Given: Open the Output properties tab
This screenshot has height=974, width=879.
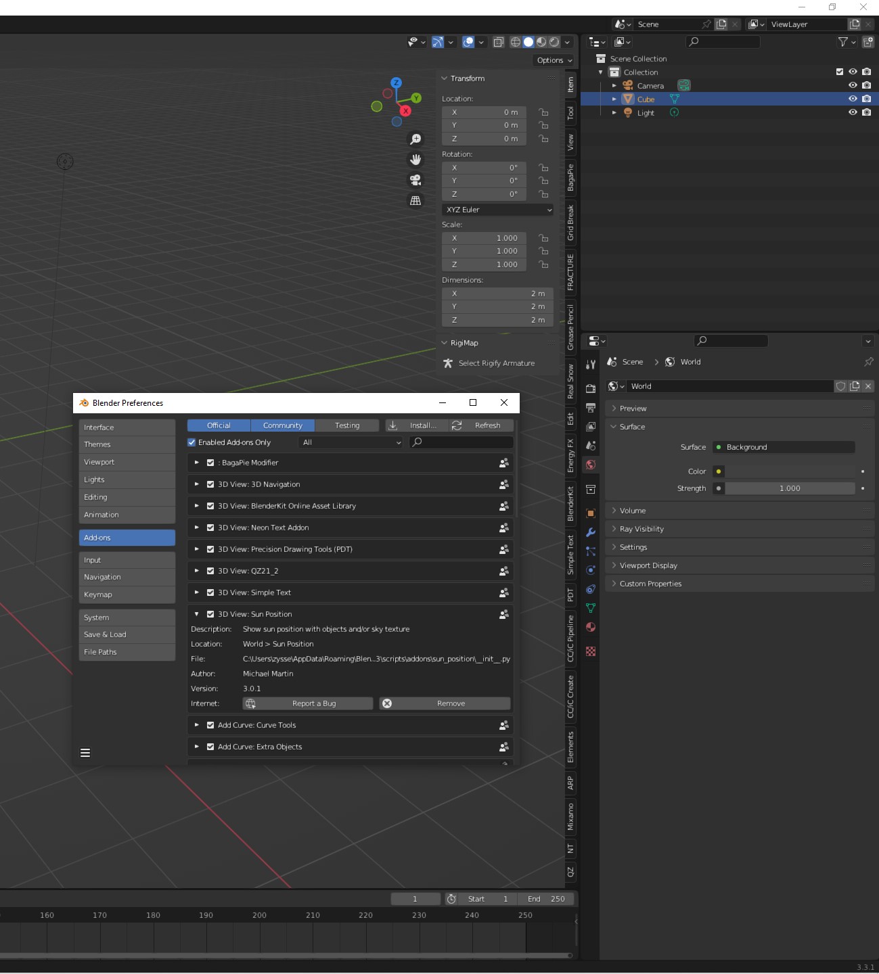Looking at the screenshot, I should 591,407.
